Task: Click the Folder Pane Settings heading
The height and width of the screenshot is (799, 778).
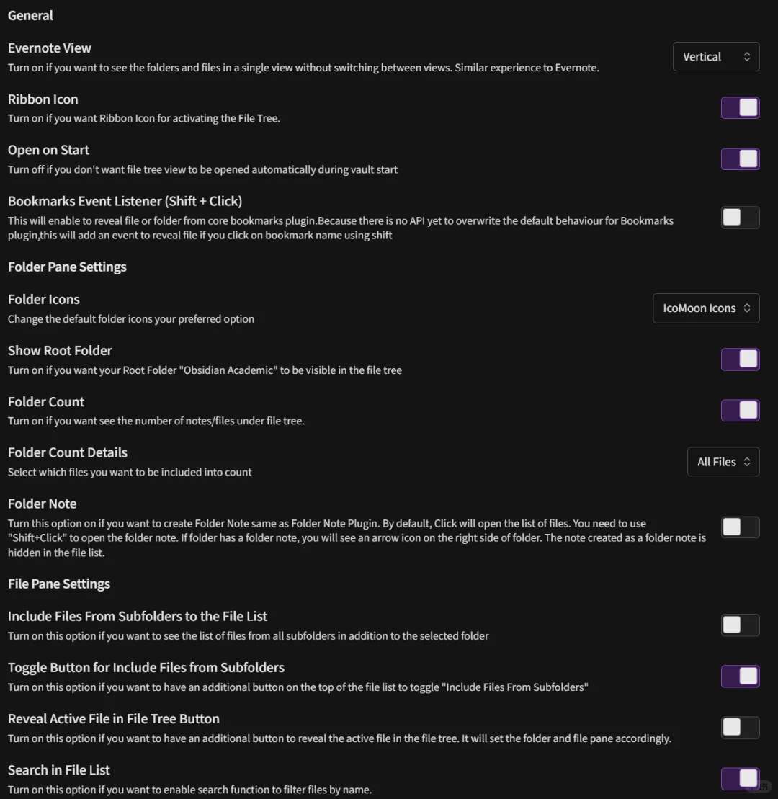Action: [x=67, y=267]
